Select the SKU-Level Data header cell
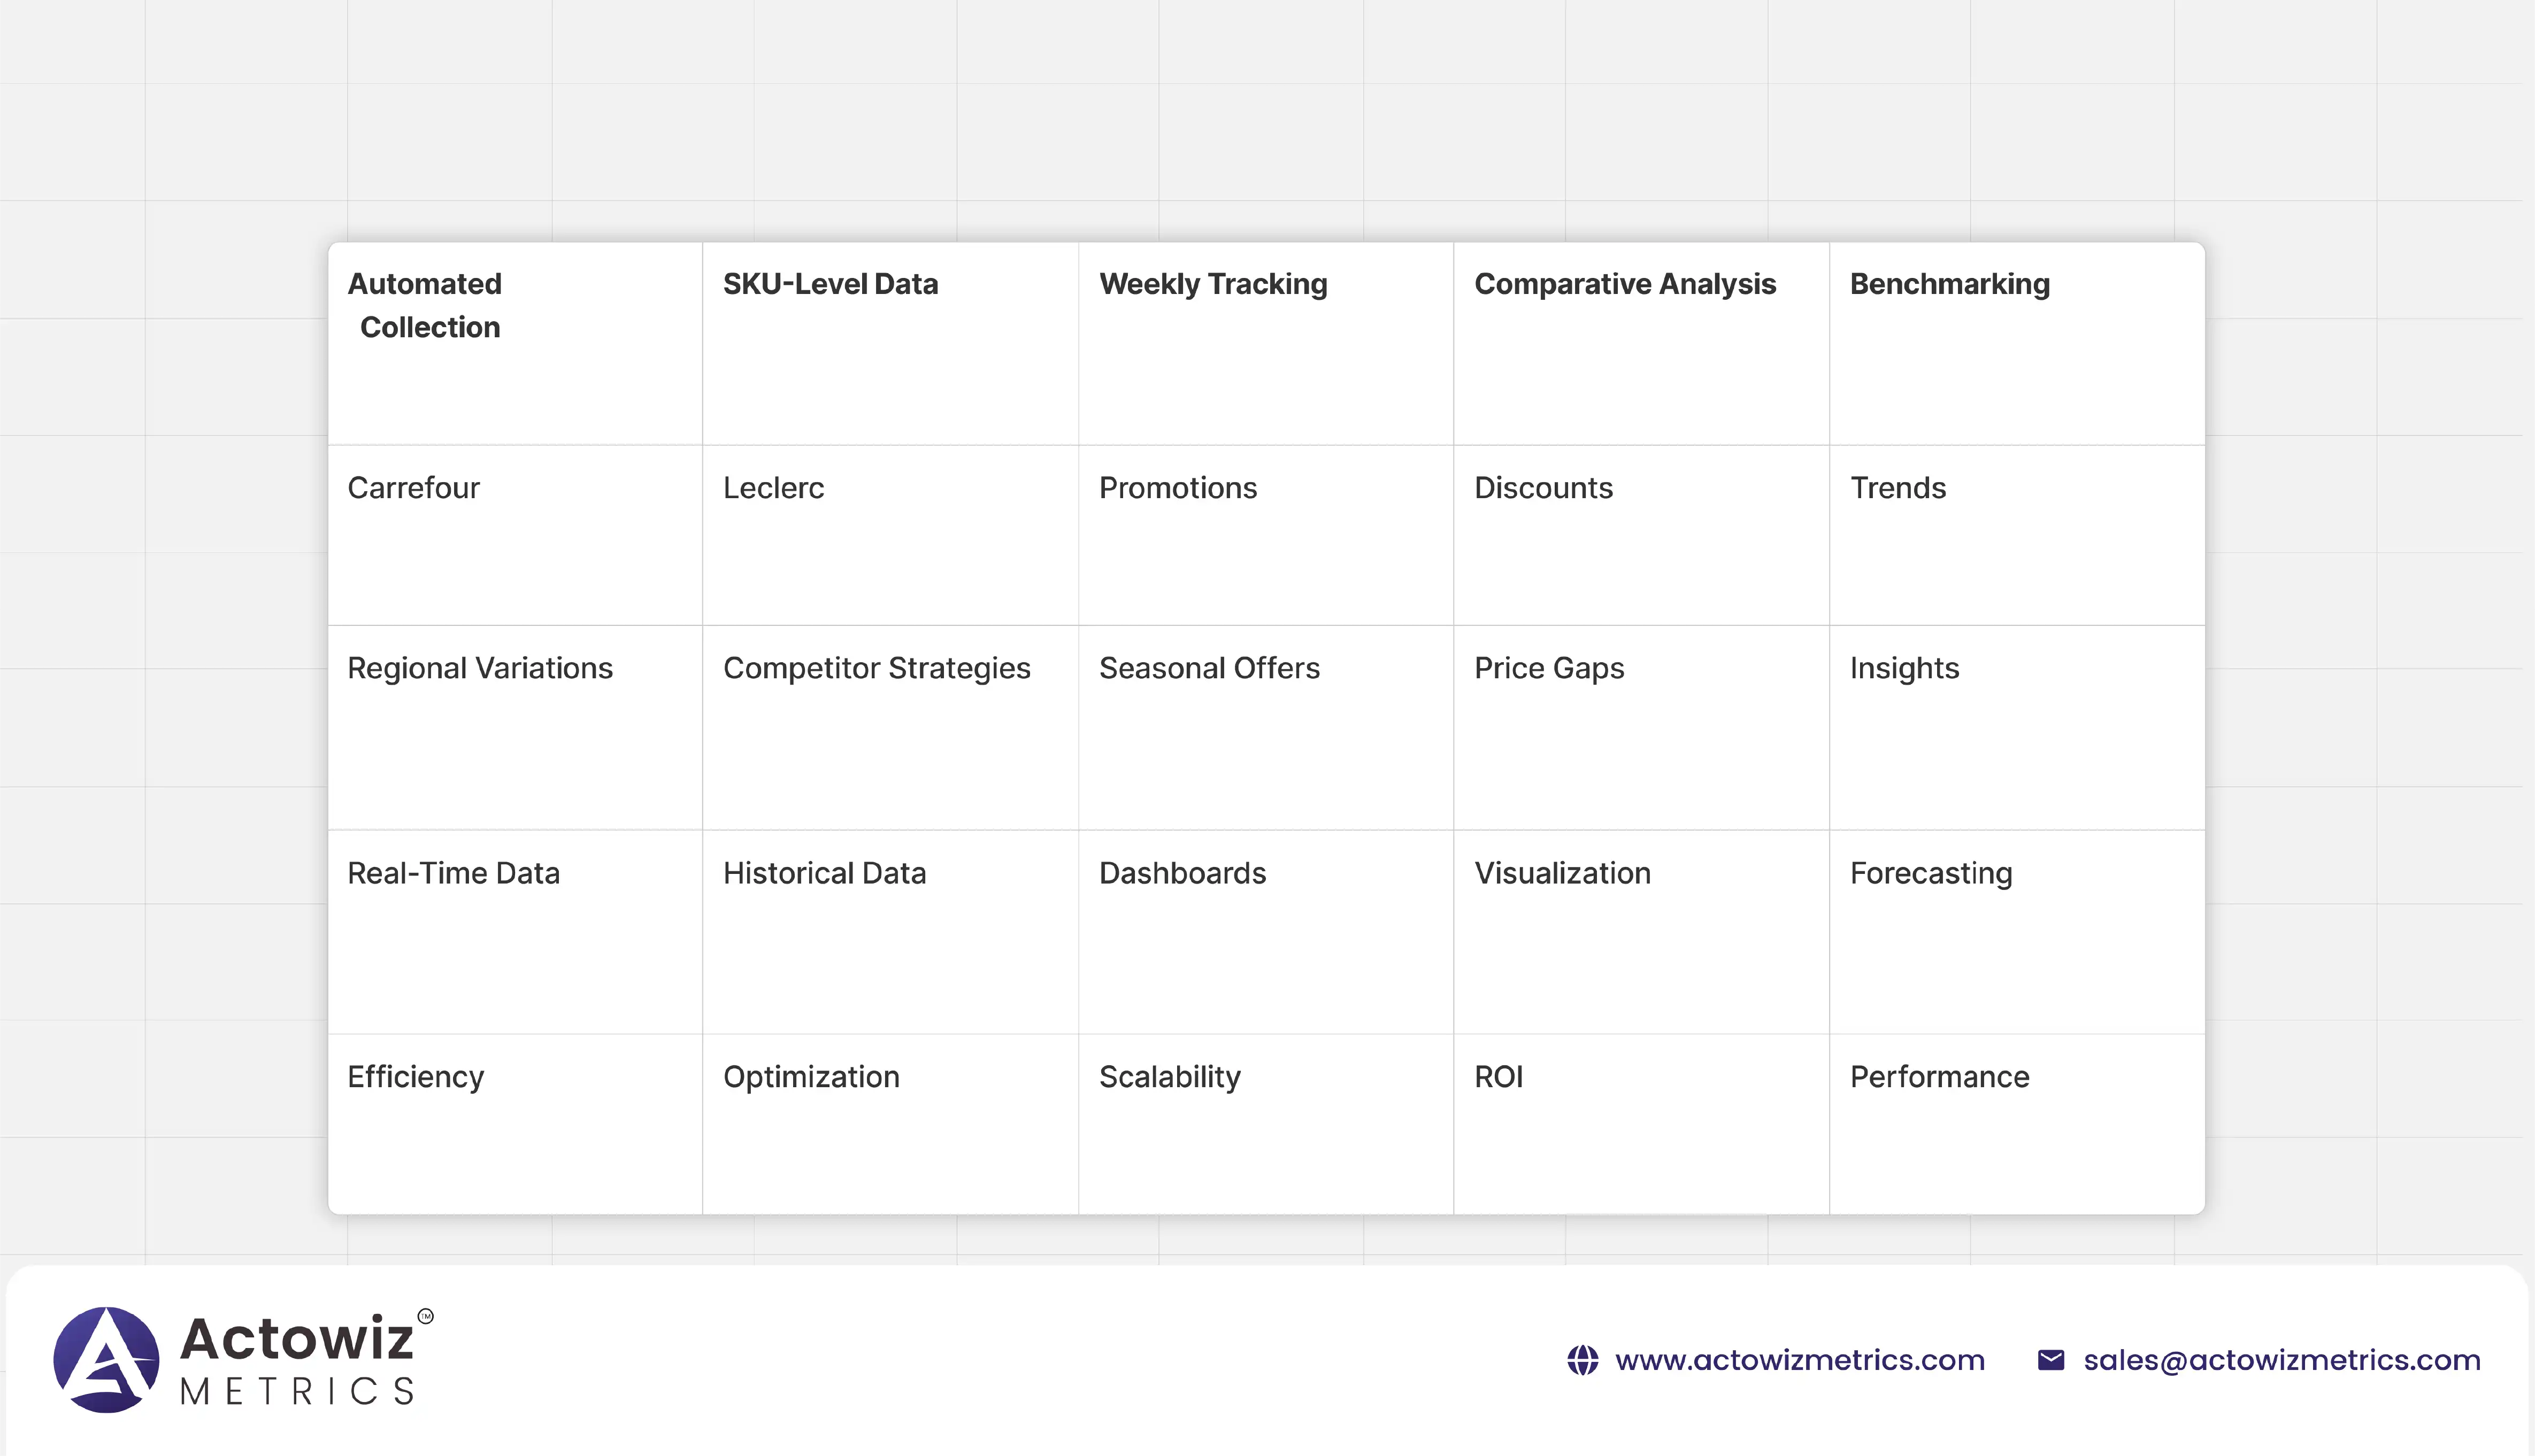 [x=831, y=284]
